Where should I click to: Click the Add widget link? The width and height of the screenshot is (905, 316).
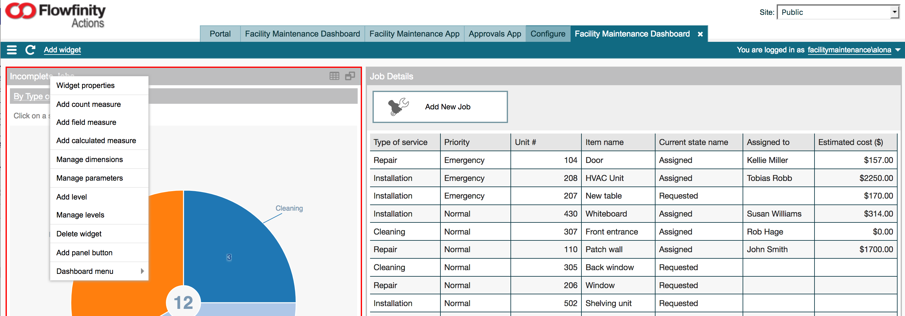[x=62, y=50]
